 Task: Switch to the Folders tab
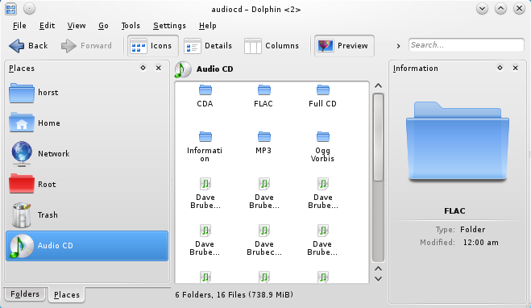pyautogui.click(x=25, y=293)
